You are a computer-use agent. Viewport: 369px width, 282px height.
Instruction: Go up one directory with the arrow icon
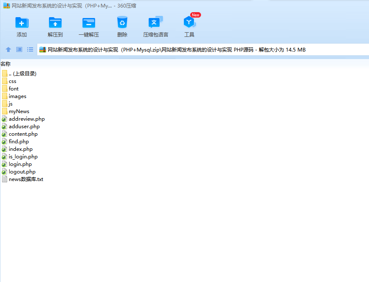click(x=8, y=49)
